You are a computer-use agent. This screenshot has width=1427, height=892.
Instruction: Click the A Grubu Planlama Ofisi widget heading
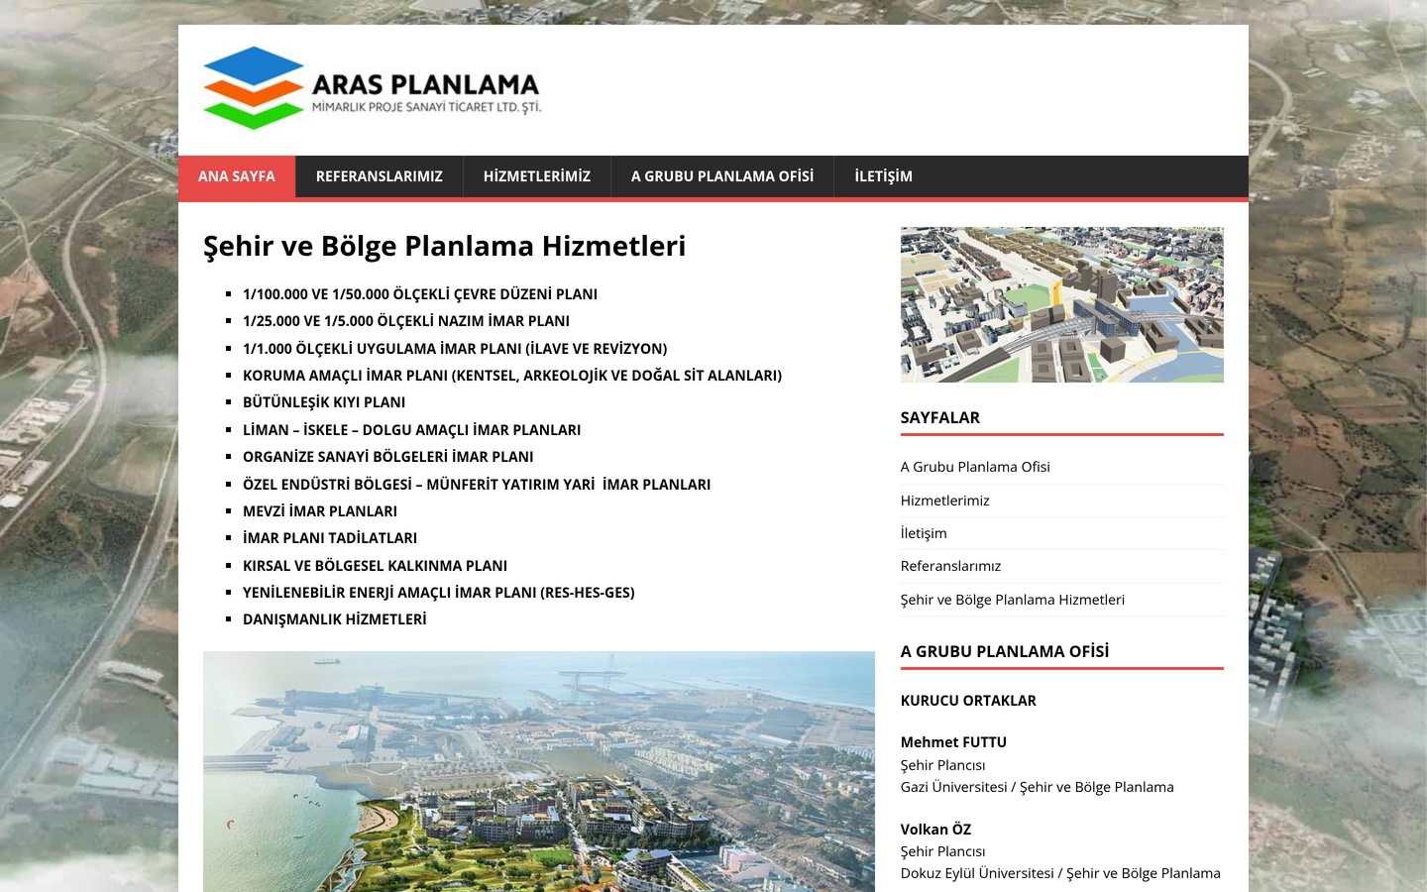pos(1005,652)
